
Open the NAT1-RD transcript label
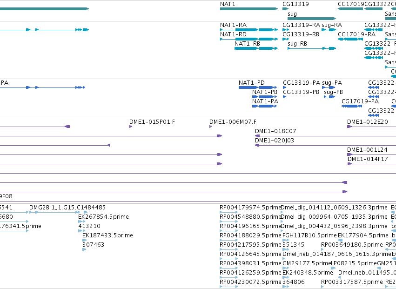pyautogui.click(x=233, y=34)
